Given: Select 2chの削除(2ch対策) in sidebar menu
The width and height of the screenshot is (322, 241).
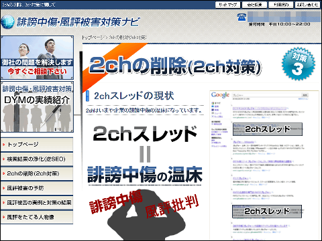Looking at the screenshot, I should tap(37, 173).
